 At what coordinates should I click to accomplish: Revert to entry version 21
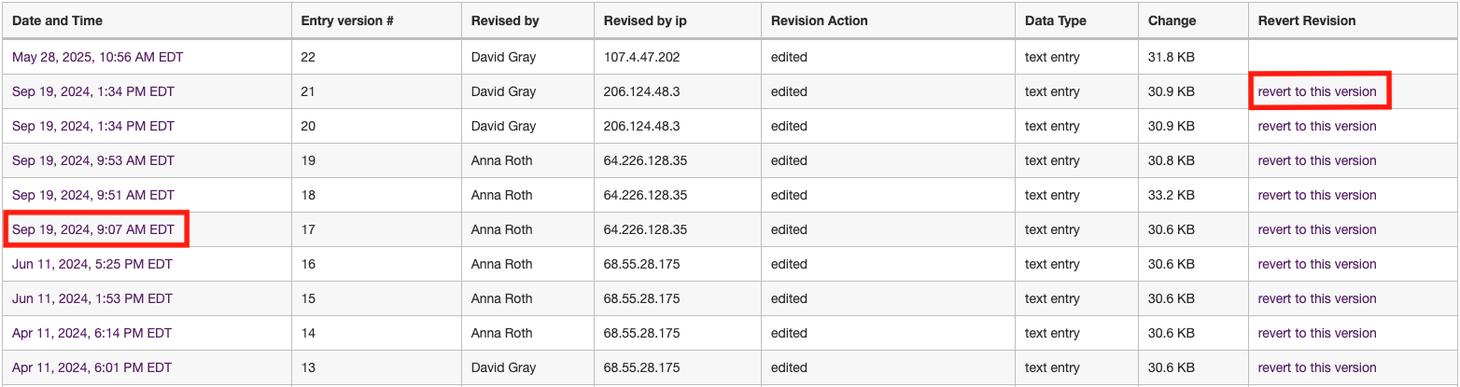pyautogui.click(x=1317, y=91)
